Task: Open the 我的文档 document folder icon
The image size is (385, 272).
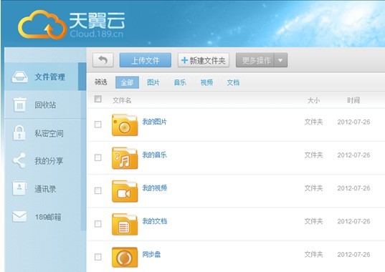Action: coord(125,224)
